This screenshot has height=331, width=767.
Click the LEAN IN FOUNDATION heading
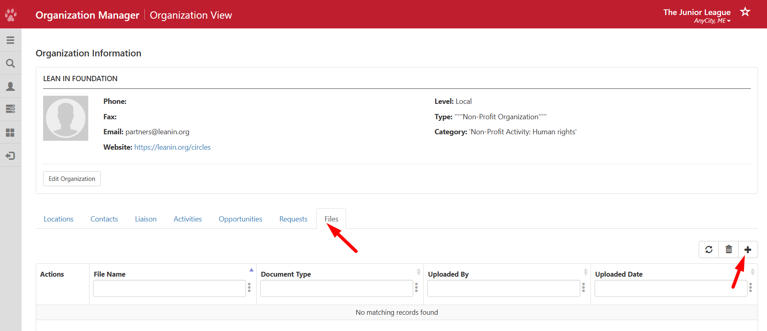[x=81, y=79]
